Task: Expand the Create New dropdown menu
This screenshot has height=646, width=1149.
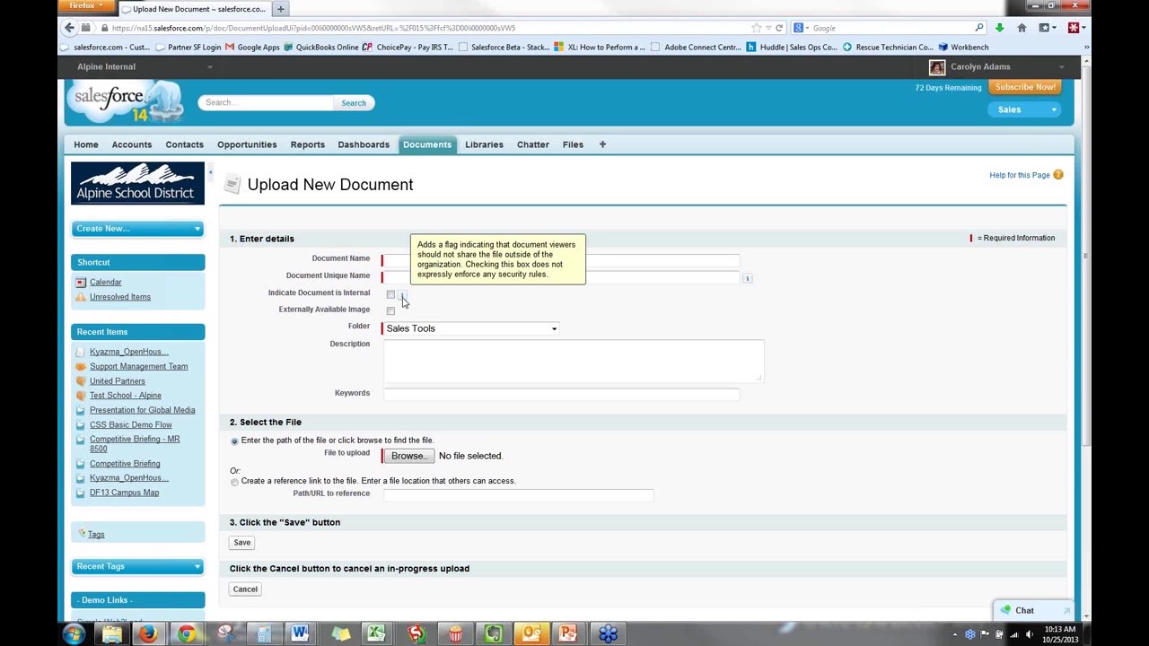Action: [137, 229]
